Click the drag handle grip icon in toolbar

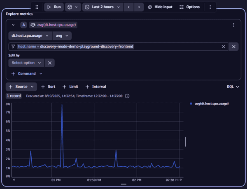click(37, 7)
